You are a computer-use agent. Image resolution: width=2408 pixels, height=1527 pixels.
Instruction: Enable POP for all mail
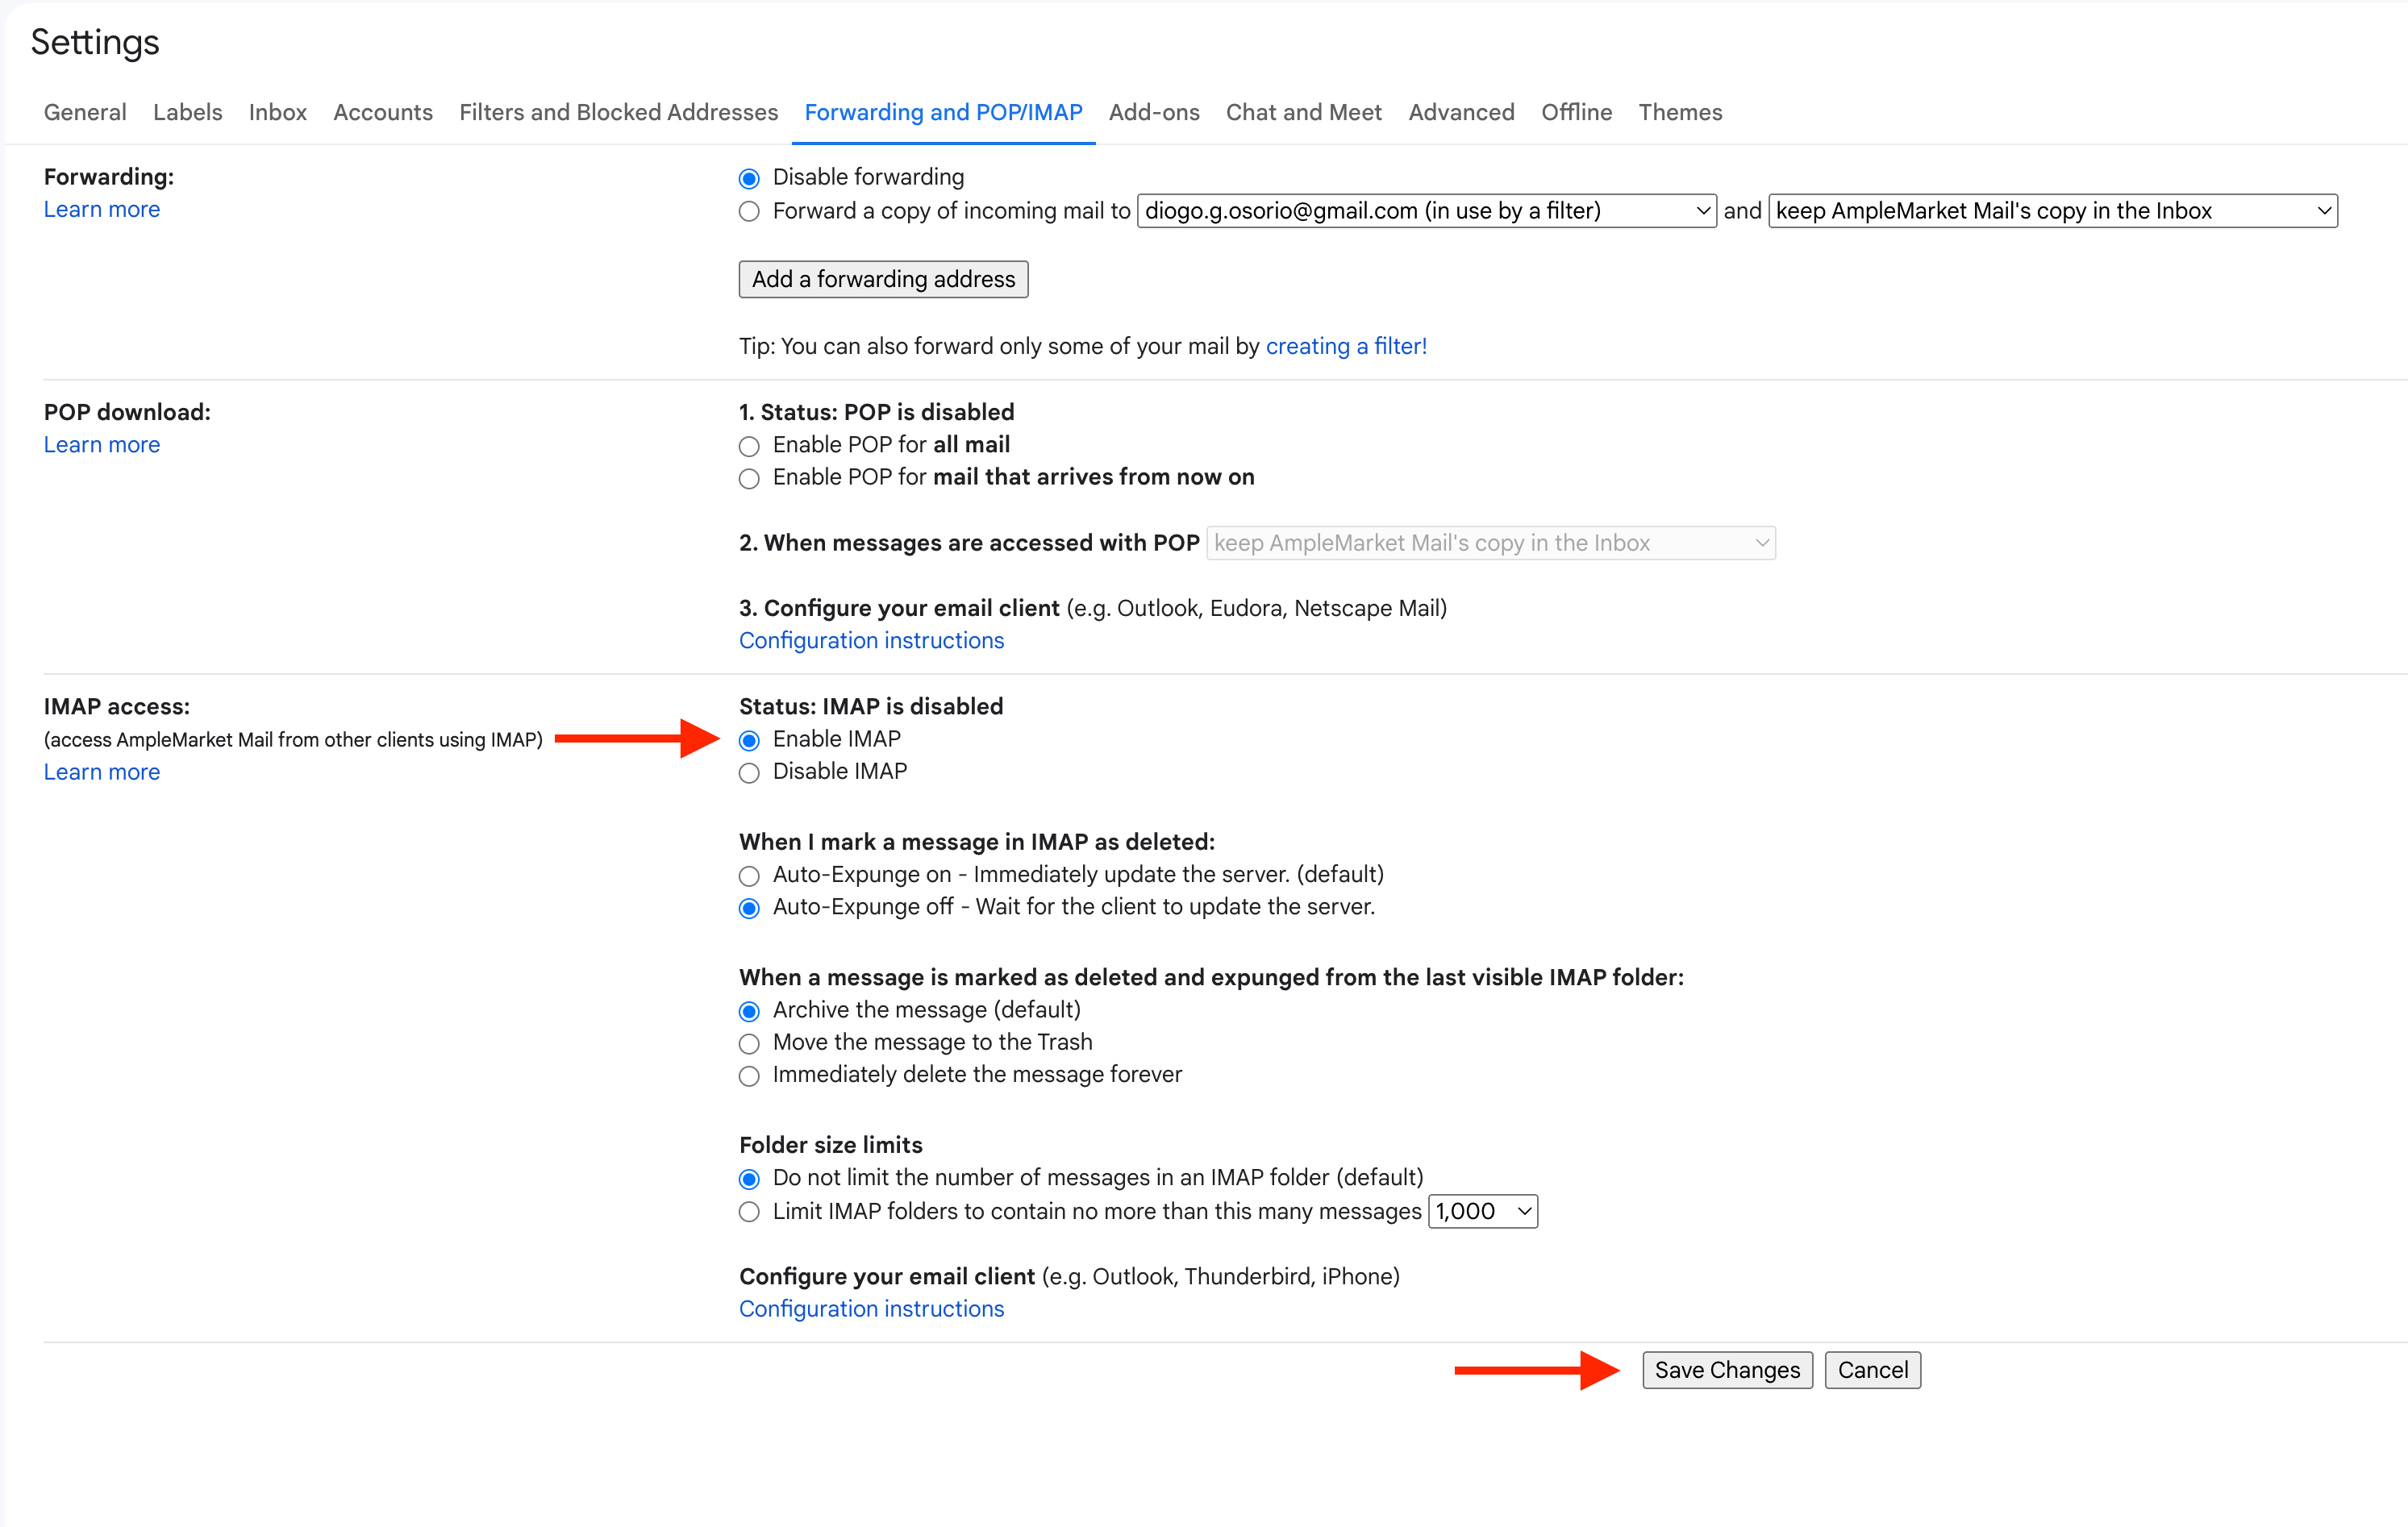coord(749,446)
